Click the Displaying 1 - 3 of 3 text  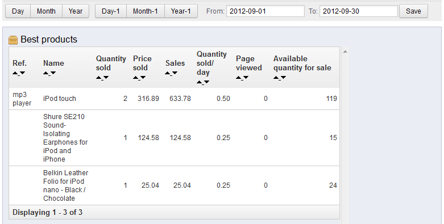[x=47, y=213]
